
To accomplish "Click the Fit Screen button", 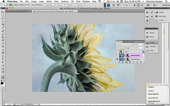I will [60, 5].
